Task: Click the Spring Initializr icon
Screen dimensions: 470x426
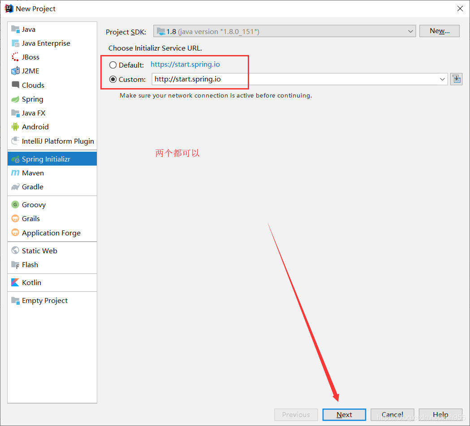Action: 15,159
